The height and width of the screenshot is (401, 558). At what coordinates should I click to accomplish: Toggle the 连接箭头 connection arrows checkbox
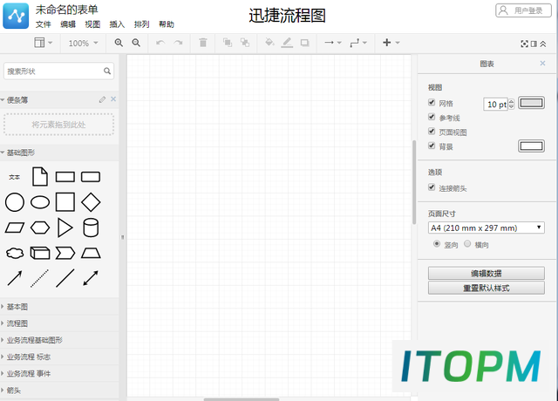432,187
